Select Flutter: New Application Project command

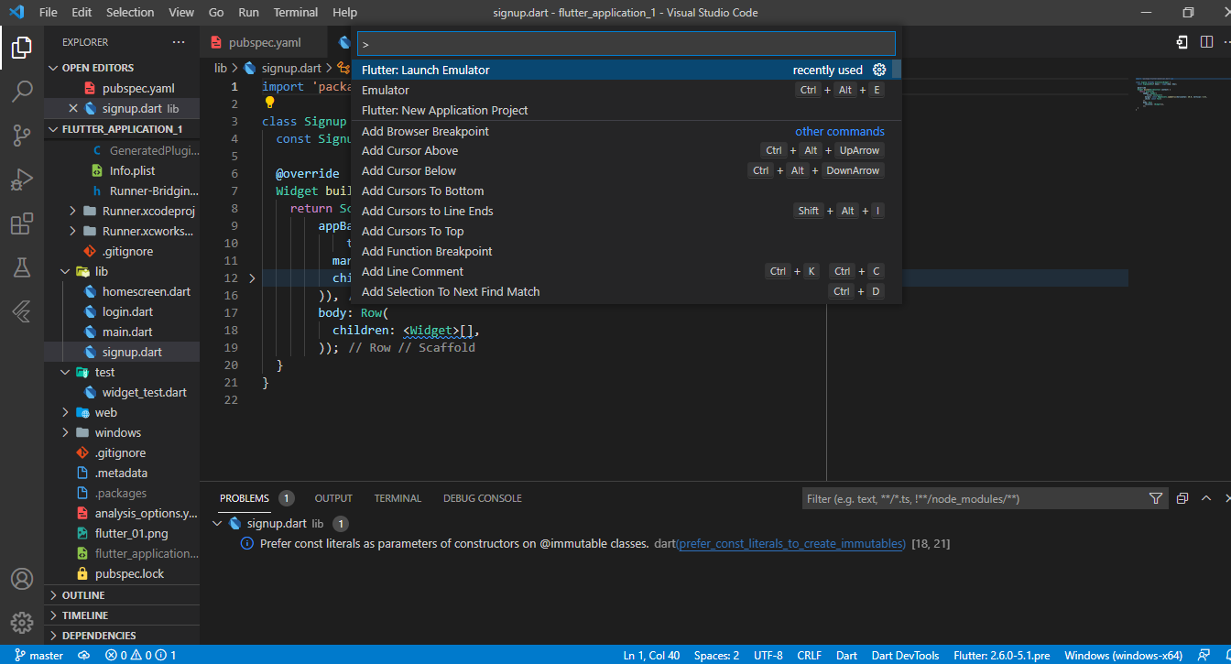point(626,110)
